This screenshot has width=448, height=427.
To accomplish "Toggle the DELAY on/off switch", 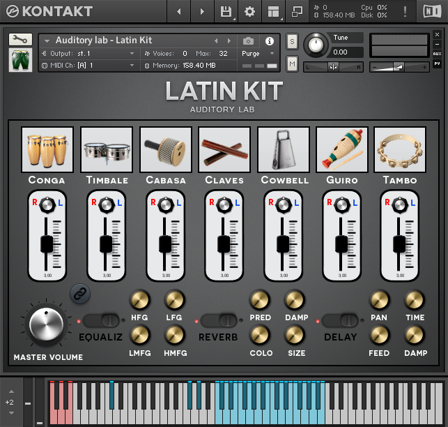I will 340,320.
